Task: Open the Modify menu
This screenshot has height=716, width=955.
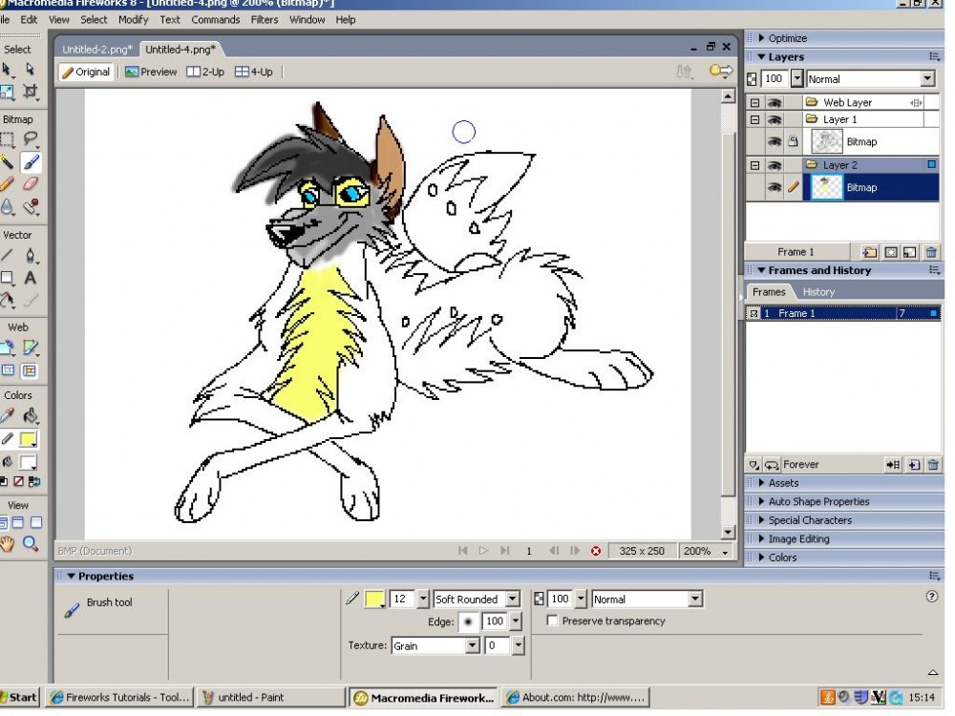Action: point(134,19)
